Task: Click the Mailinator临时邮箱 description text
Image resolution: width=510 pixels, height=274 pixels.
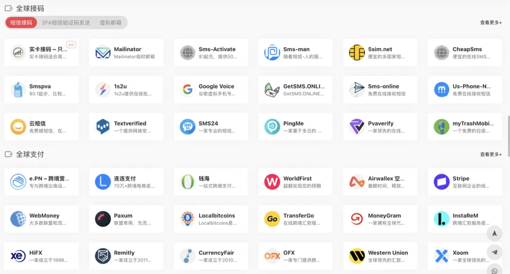Action: 134,57
